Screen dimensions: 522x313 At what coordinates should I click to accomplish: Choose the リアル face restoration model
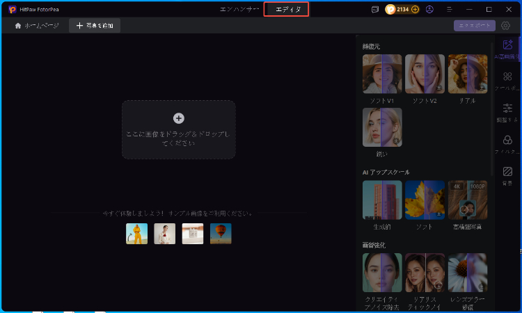tap(468, 74)
